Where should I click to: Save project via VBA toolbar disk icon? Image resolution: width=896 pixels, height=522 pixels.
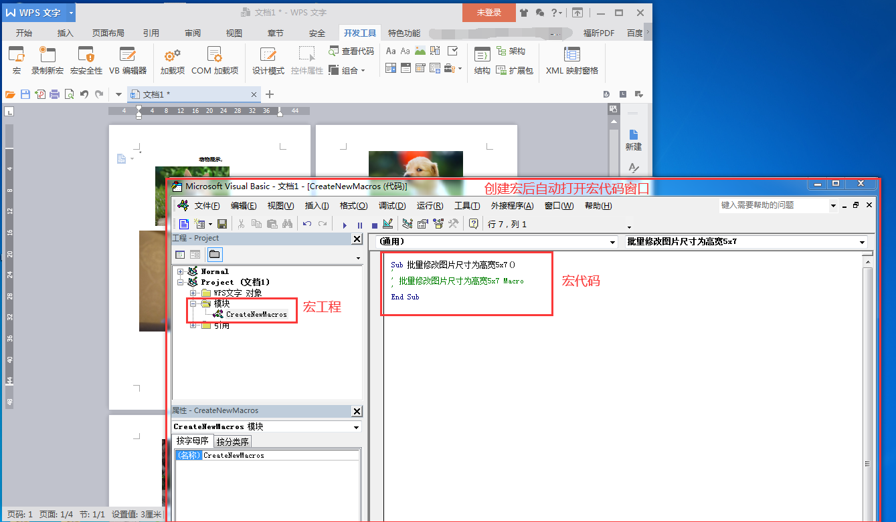[x=222, y=224]
